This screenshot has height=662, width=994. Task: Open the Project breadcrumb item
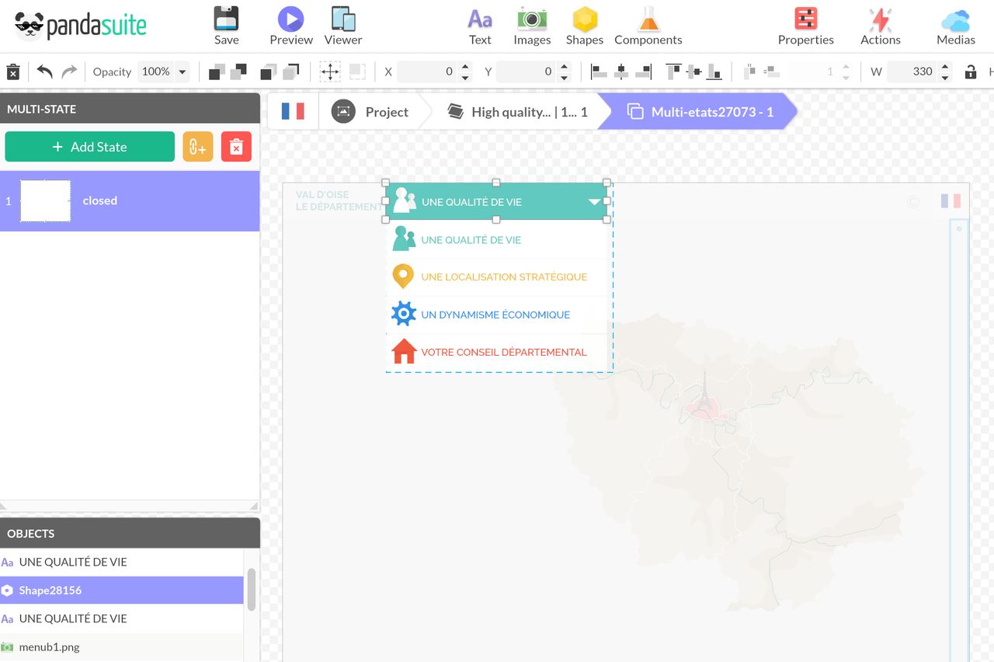(386, 111)
